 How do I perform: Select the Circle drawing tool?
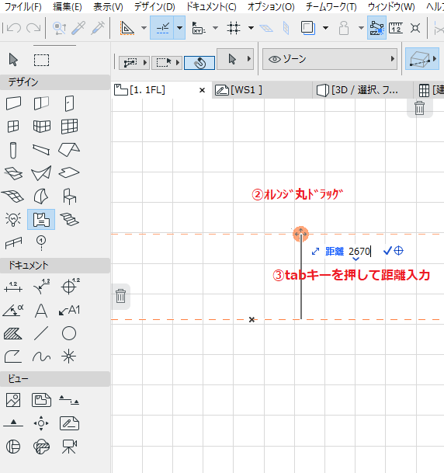pyautogui.click(x=69, y=334)
